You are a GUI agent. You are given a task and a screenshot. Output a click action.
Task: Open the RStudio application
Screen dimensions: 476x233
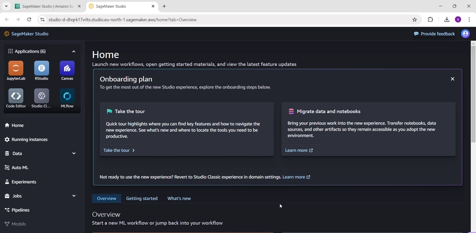point(42,68)
